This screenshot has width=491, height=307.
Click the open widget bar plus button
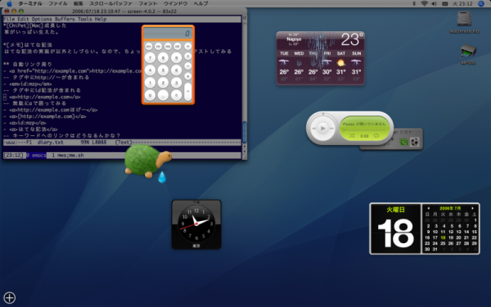point(9,298)
